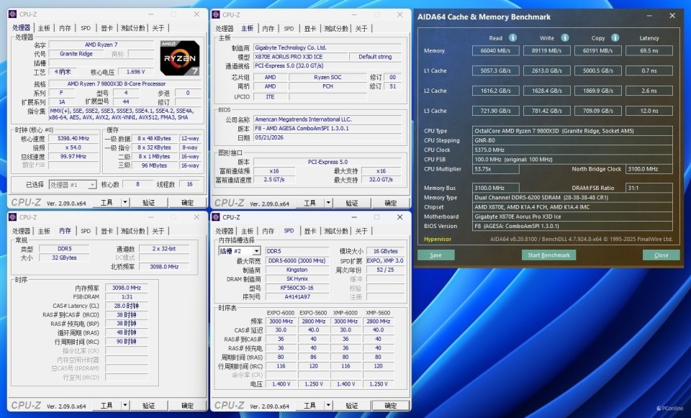Click the Ryzen 7 logo in CPU-Z processor window
Viewport: 691px width, 418px height.
pyautogui.click(x=180, y=58)
